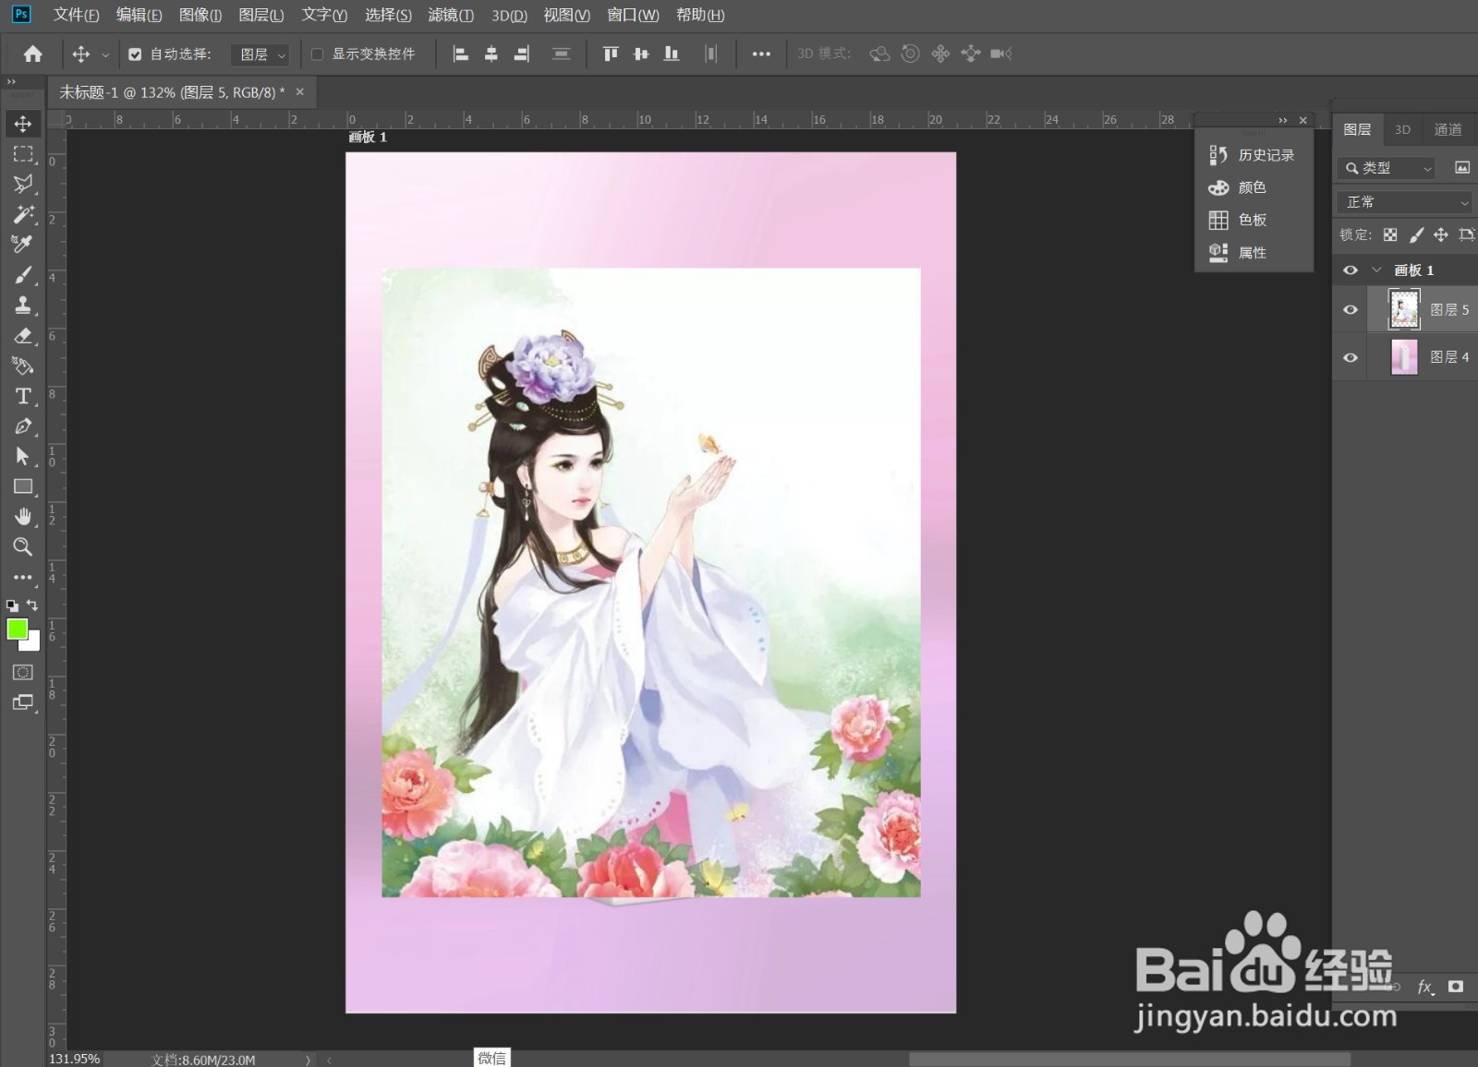Align top edges
The width and height of the screenshot is (1478, 1067).
[611, 54]
